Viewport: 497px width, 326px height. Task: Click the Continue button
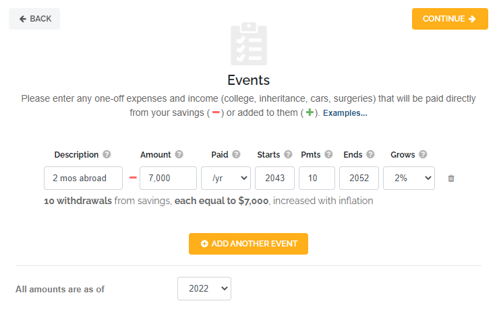click(450, 19)
